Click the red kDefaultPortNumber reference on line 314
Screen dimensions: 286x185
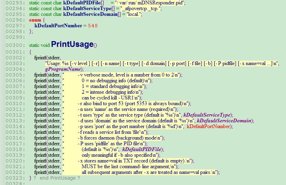(x=208, y=126)
